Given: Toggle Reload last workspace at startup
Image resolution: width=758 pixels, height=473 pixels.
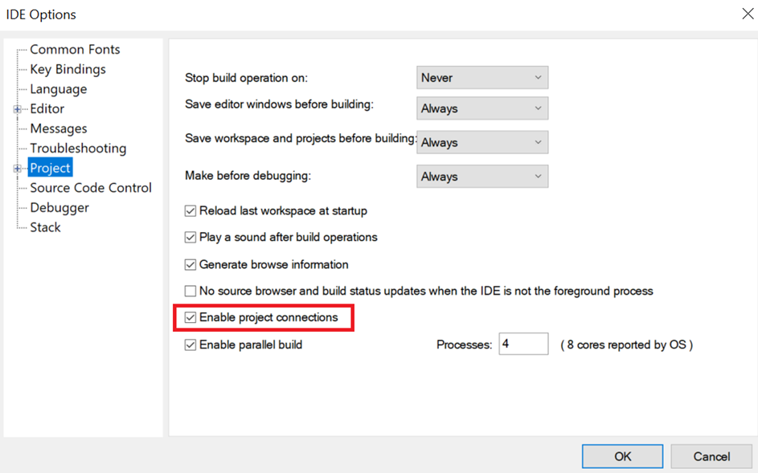Looking at the screenshot, I should (191, 211).
